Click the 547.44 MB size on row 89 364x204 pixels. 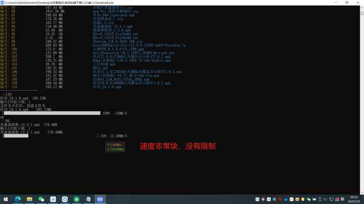[54, 7]
